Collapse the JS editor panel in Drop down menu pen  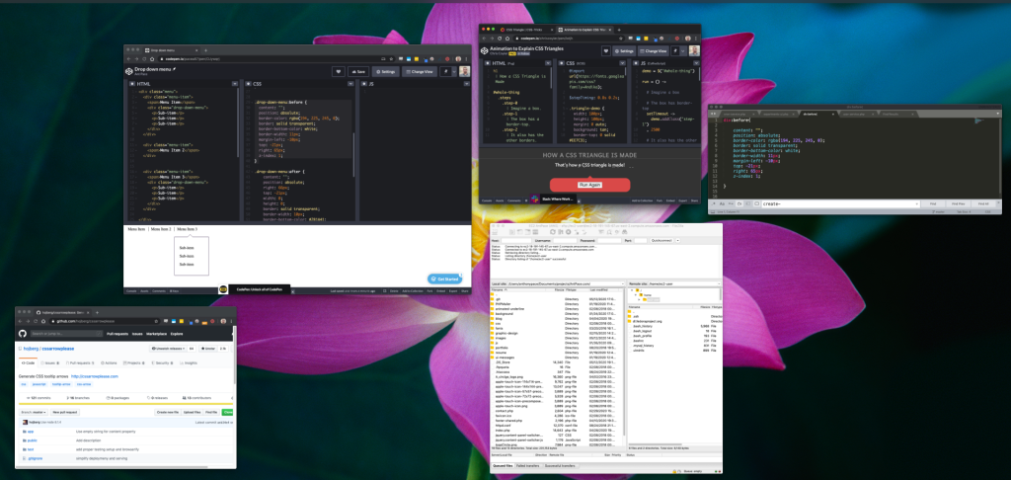click(x=464, y=85)
